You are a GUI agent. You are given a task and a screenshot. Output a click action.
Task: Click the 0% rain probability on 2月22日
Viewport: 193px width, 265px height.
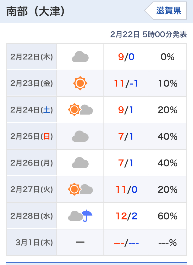click(168, 57)
